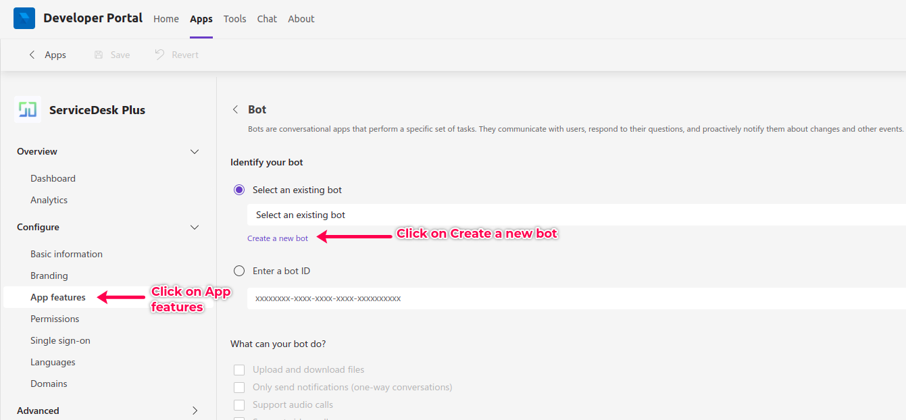Check 'Upload and download files' checkbox
The width and height of the screenshot is (906, 420).
[239, 370]
